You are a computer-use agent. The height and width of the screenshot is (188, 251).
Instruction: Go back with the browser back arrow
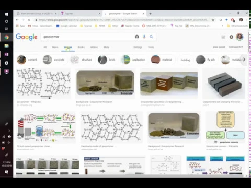click(x=17, y=20)
